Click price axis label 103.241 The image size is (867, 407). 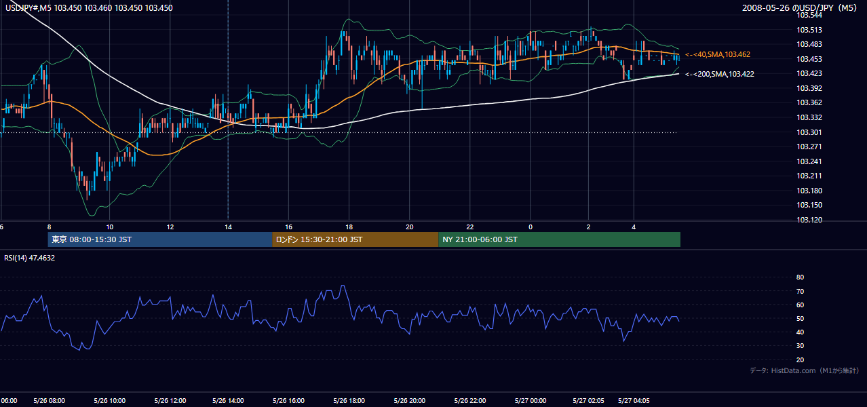[x=809, y=161]
